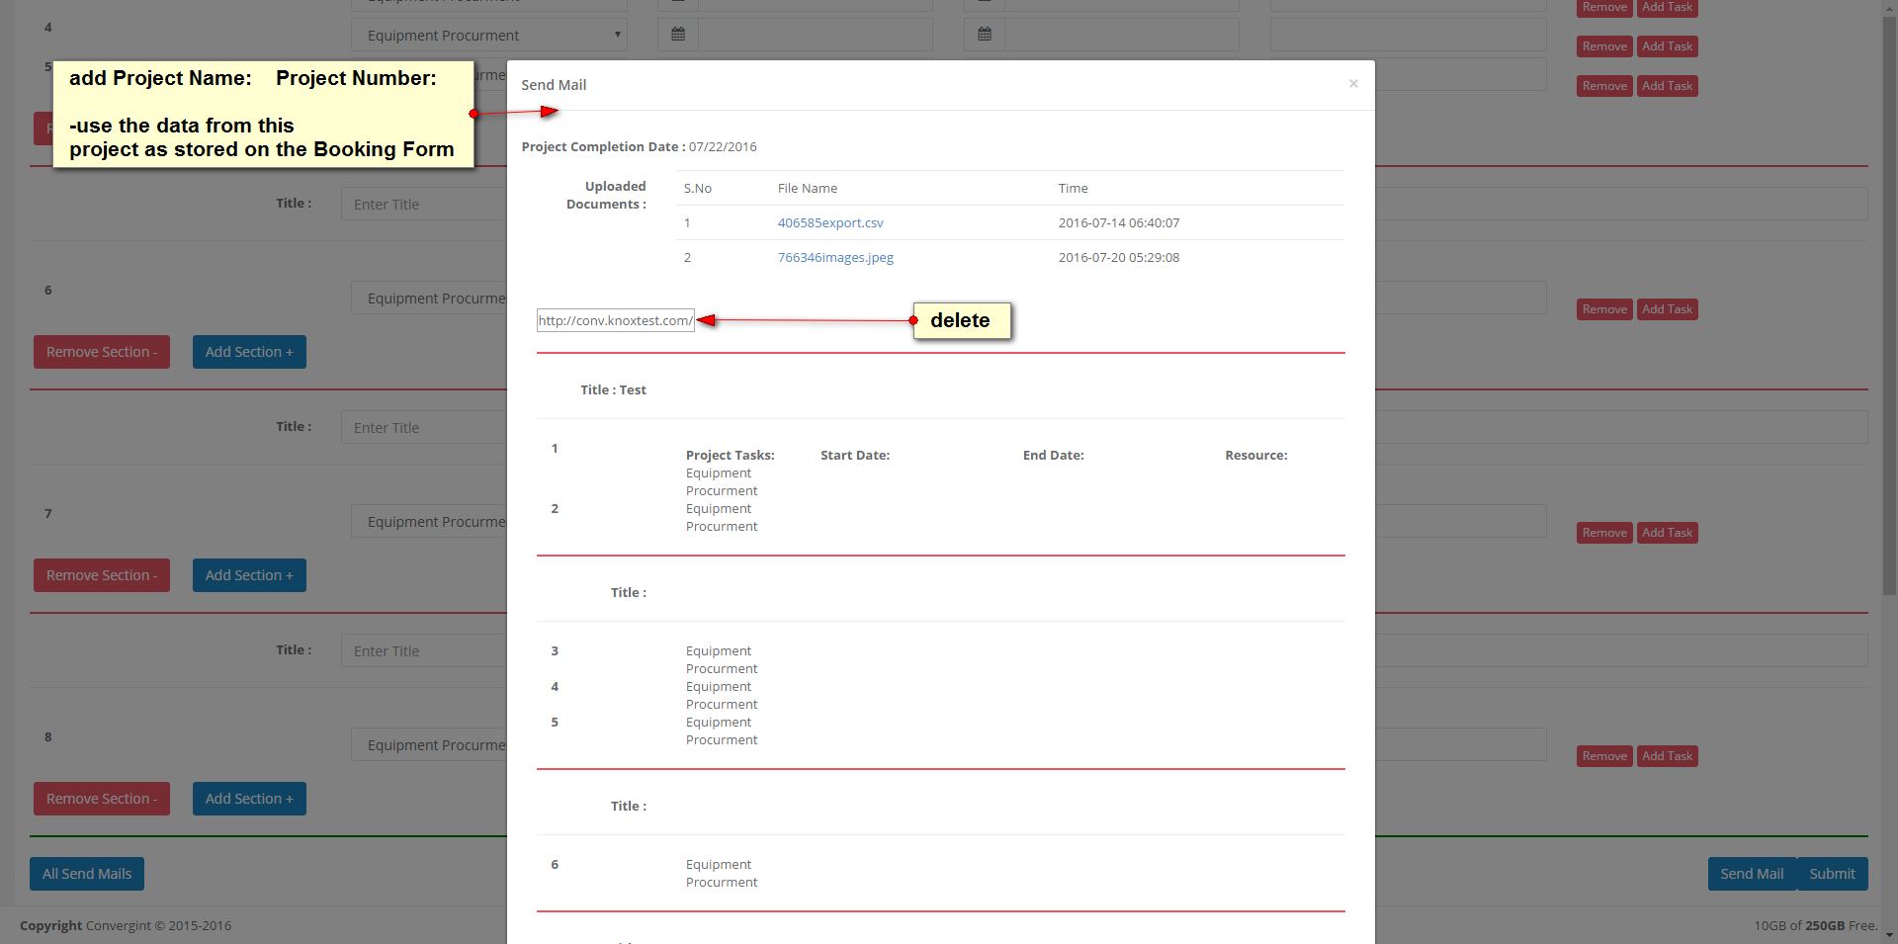The image size is (1898, 944).
Task: Click Remove Section under task row 8
Action: (102, 799)
